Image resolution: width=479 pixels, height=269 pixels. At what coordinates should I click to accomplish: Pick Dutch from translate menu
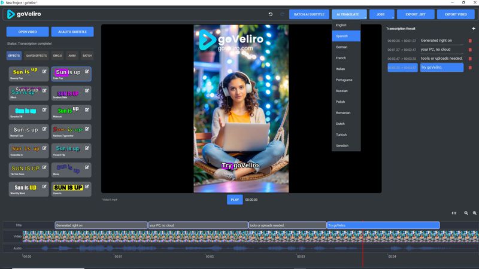tap(346, 124)
